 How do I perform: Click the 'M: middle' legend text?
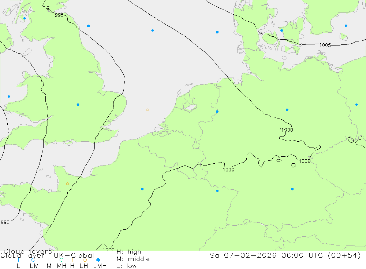coord(133,259)
